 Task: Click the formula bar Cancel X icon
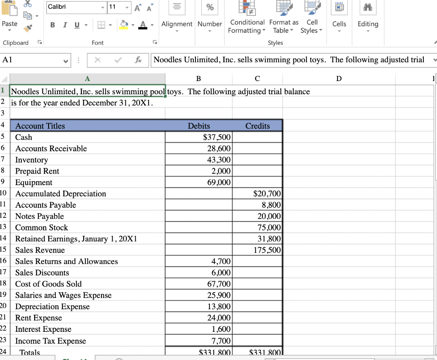98,60
